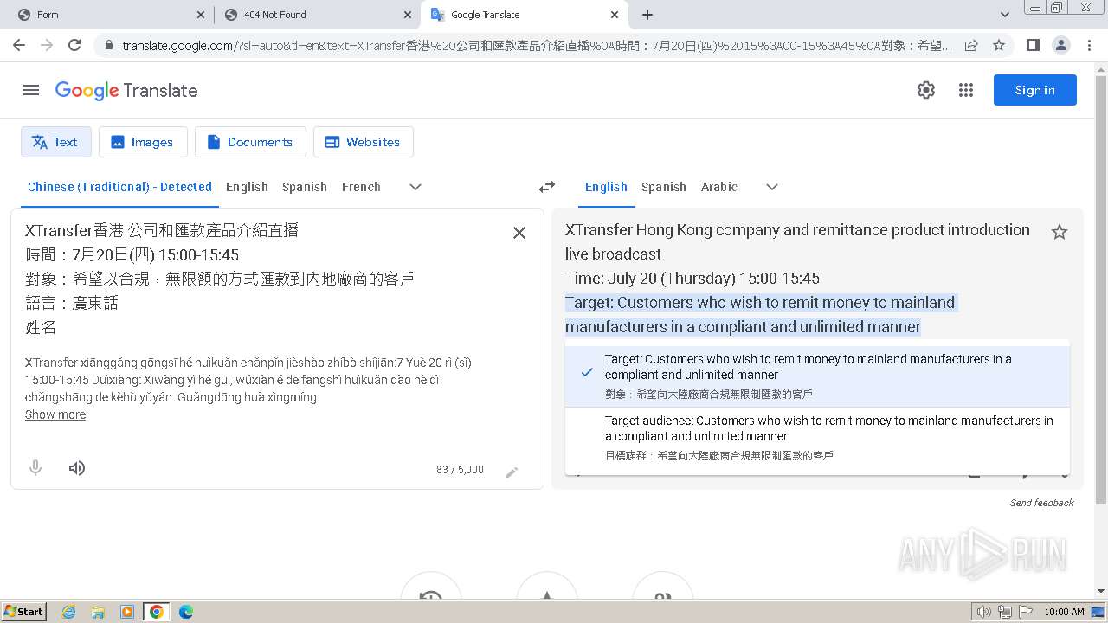Expand more source languages
The width and height of the screenshot is (1108, 623).
pyautogui.click(x=415, y=187)
